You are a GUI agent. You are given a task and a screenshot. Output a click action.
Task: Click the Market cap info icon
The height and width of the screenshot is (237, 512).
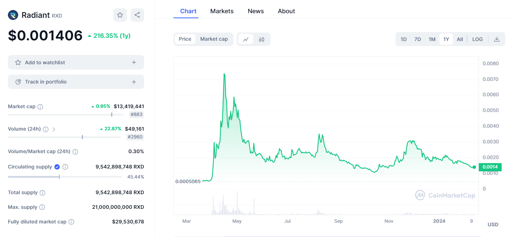tap(40, 107)
